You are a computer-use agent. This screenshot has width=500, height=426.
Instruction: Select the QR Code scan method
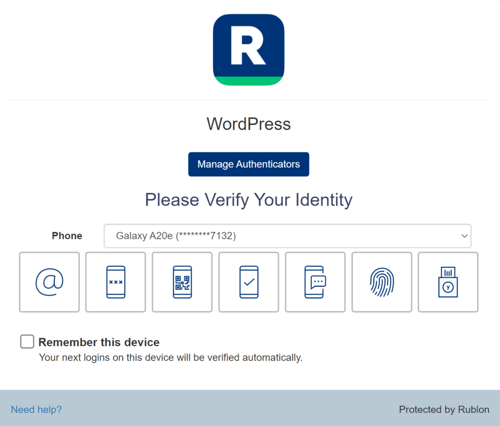tap(182, 282)
